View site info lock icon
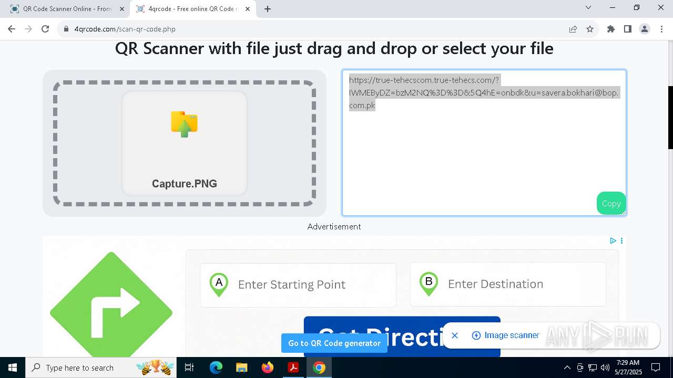 66,29
